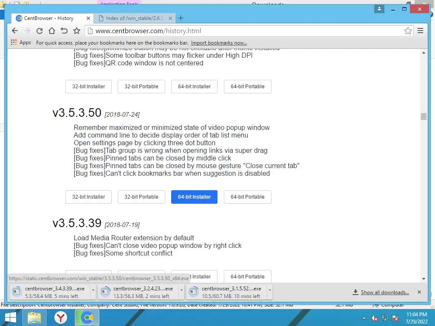Click topmost 32-bit Portable button above v3.5.3.50
The image size is (435, 326).
coord(141,87)
